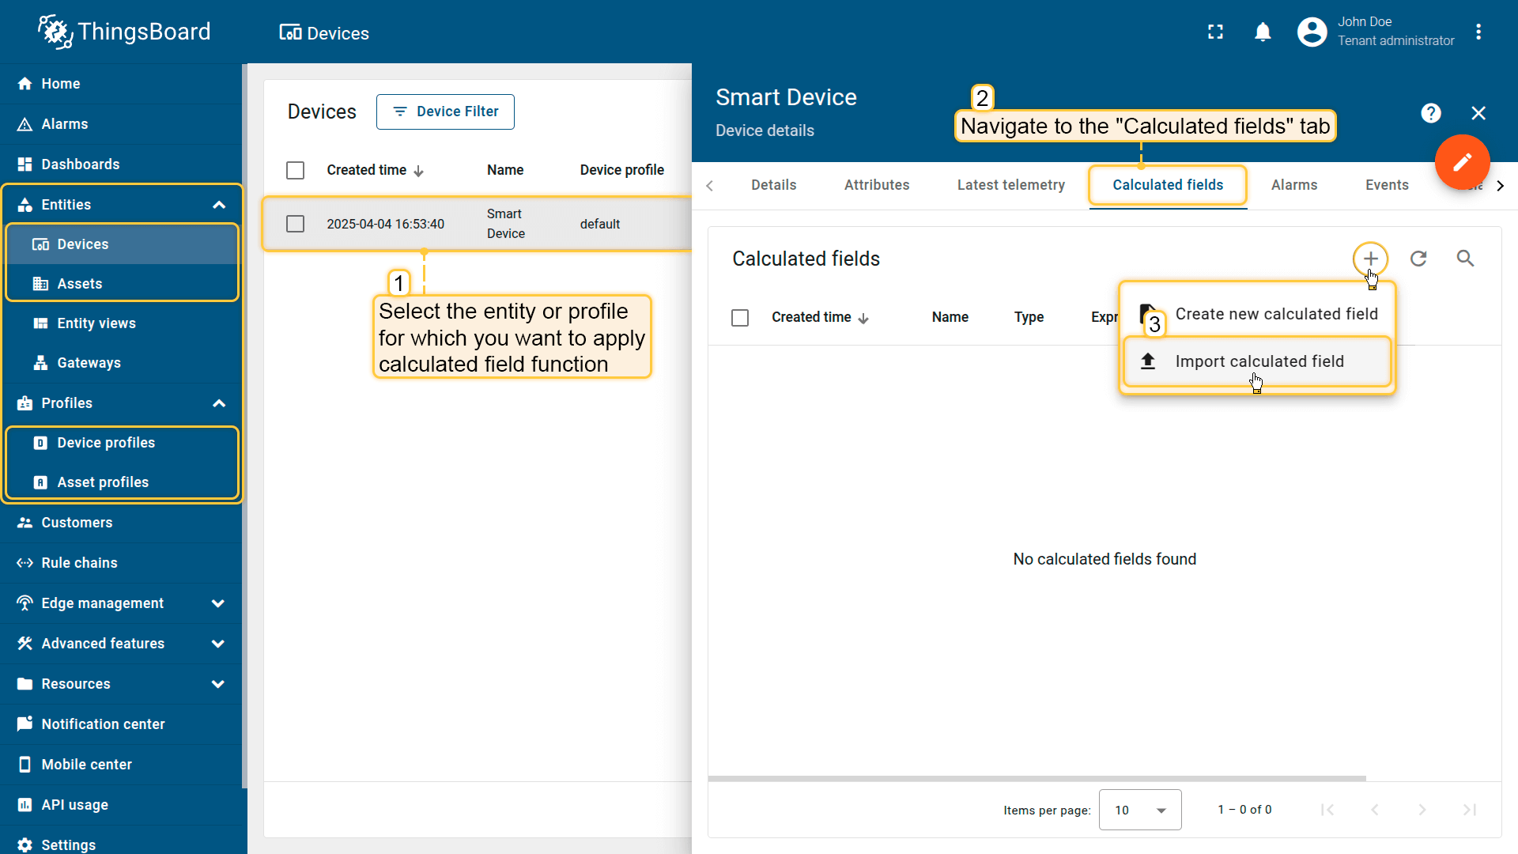
Task: Click the horizontal scrollbar under the table
Action: (1037, 778)
